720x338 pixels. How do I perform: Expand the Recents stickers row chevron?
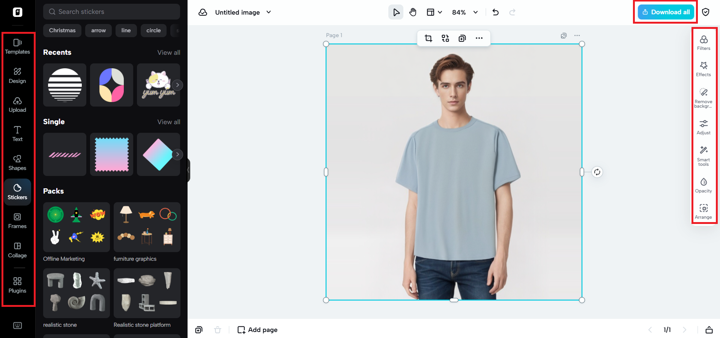click(177, 85)
